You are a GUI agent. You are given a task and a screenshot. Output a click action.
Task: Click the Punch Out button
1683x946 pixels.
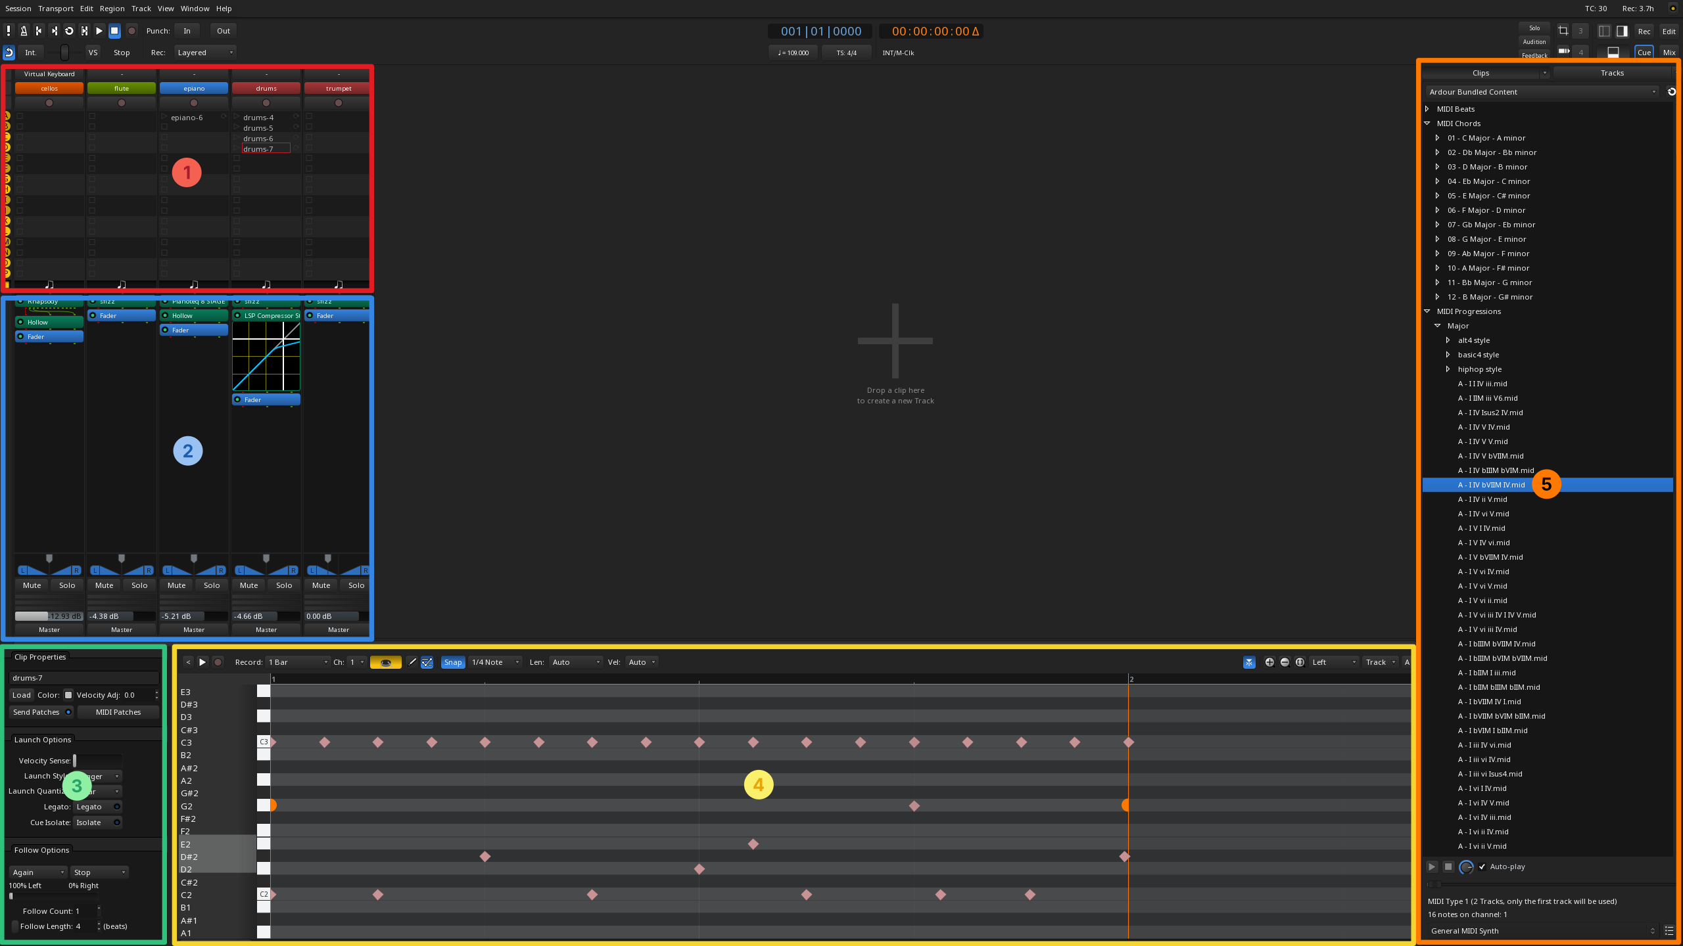pyautogui.click(x=224, y=31)
